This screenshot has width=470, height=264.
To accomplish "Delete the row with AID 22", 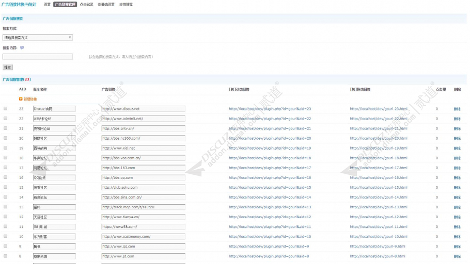I will [x=457, y=119].
